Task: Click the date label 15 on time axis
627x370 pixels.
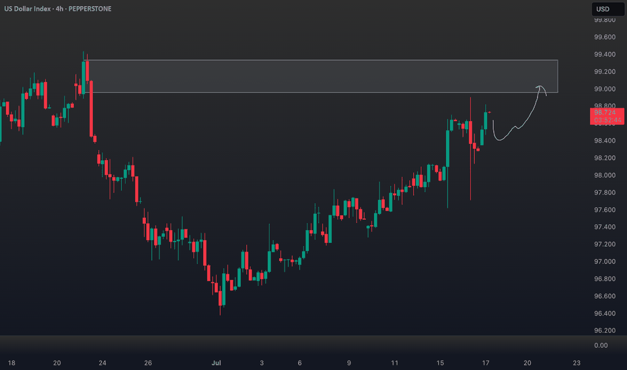Action: [x=440, y=363]
